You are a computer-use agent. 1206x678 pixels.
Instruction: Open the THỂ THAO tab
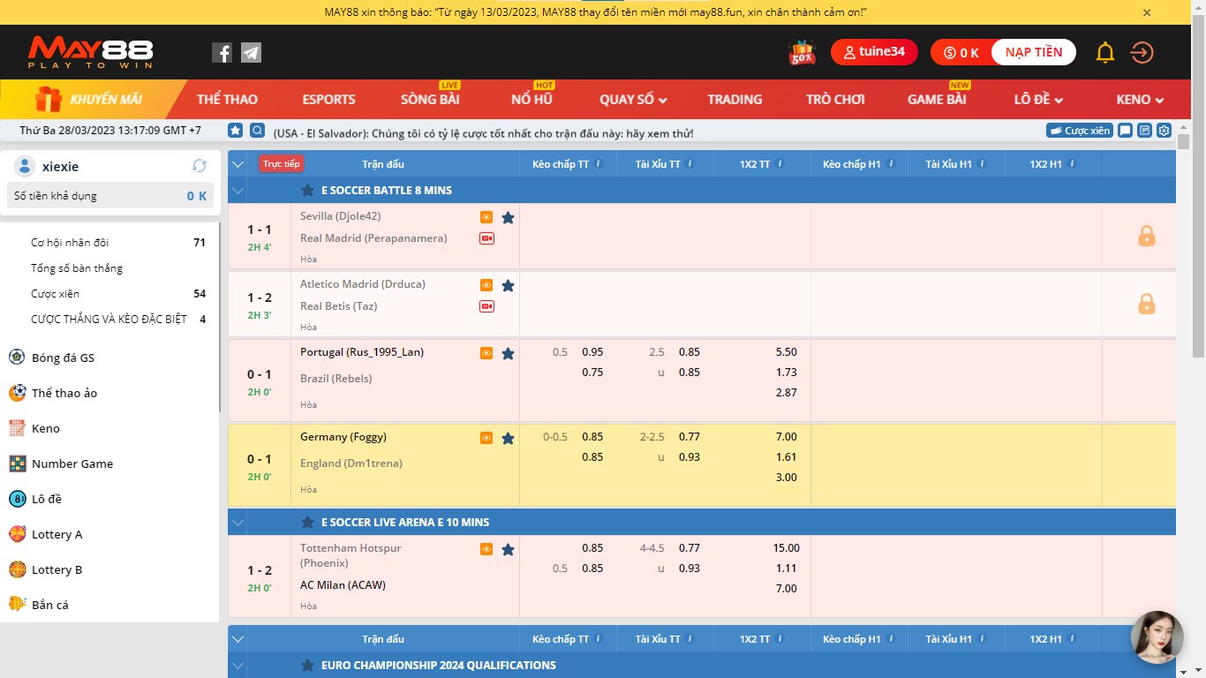coord(227,100)
